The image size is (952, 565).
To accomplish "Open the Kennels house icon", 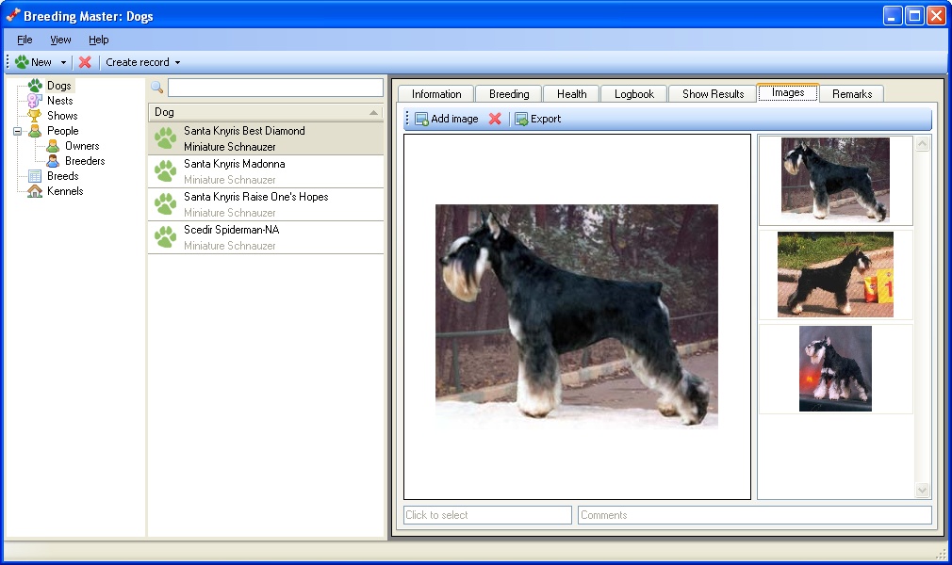I will tap(35, 191).
